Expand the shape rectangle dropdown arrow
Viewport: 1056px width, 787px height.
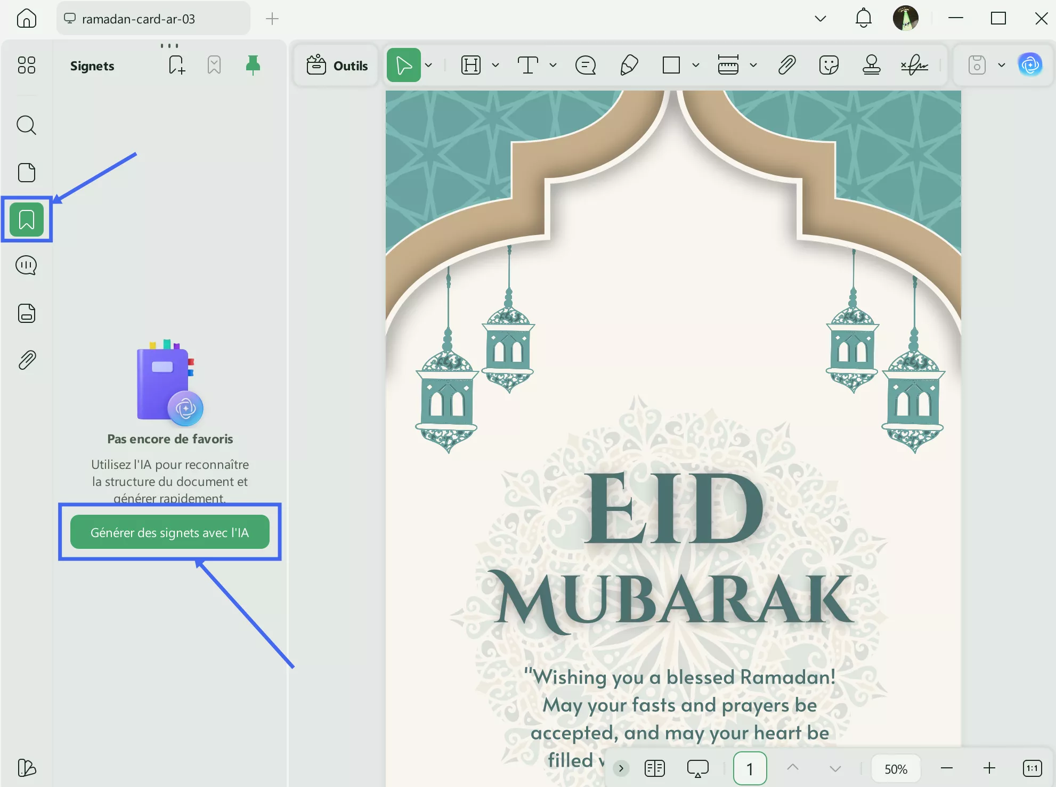[x=695, y=66]
